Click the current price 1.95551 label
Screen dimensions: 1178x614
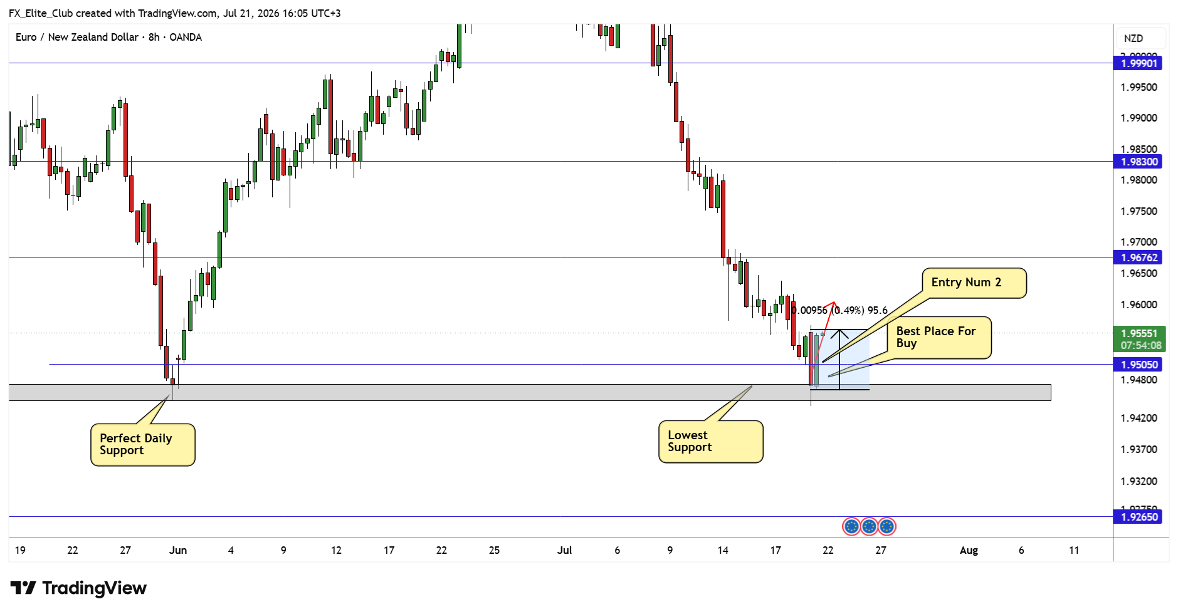pyautogui.click(x=1140, y=339)
